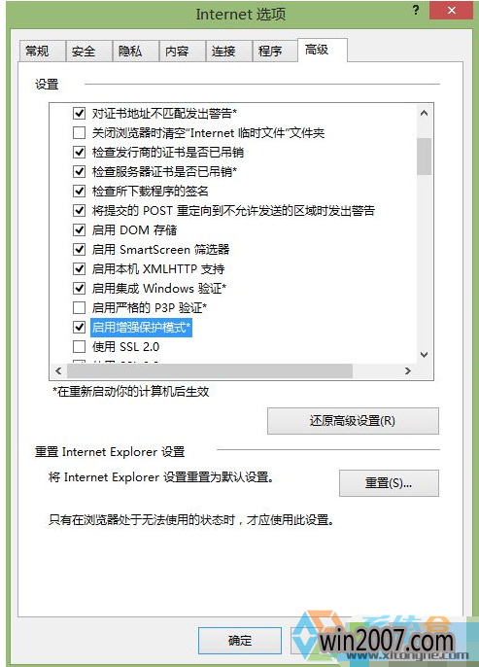Toggle 启用增强保护模式 checkbox

[79, 327]
